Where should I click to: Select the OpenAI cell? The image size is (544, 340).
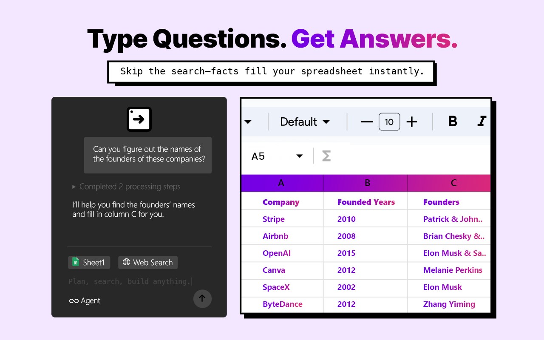pos(282,253)
